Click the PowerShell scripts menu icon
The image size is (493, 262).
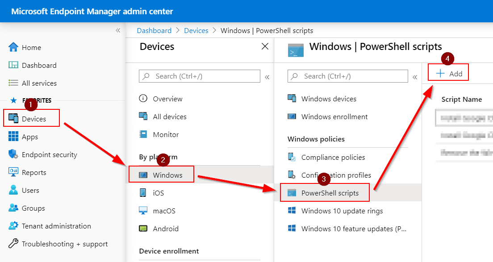pos(292,193)
